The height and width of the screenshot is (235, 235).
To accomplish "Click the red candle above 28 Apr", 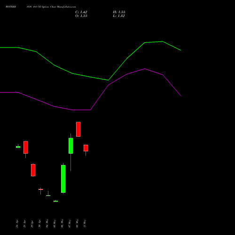I will coord(26,147).
